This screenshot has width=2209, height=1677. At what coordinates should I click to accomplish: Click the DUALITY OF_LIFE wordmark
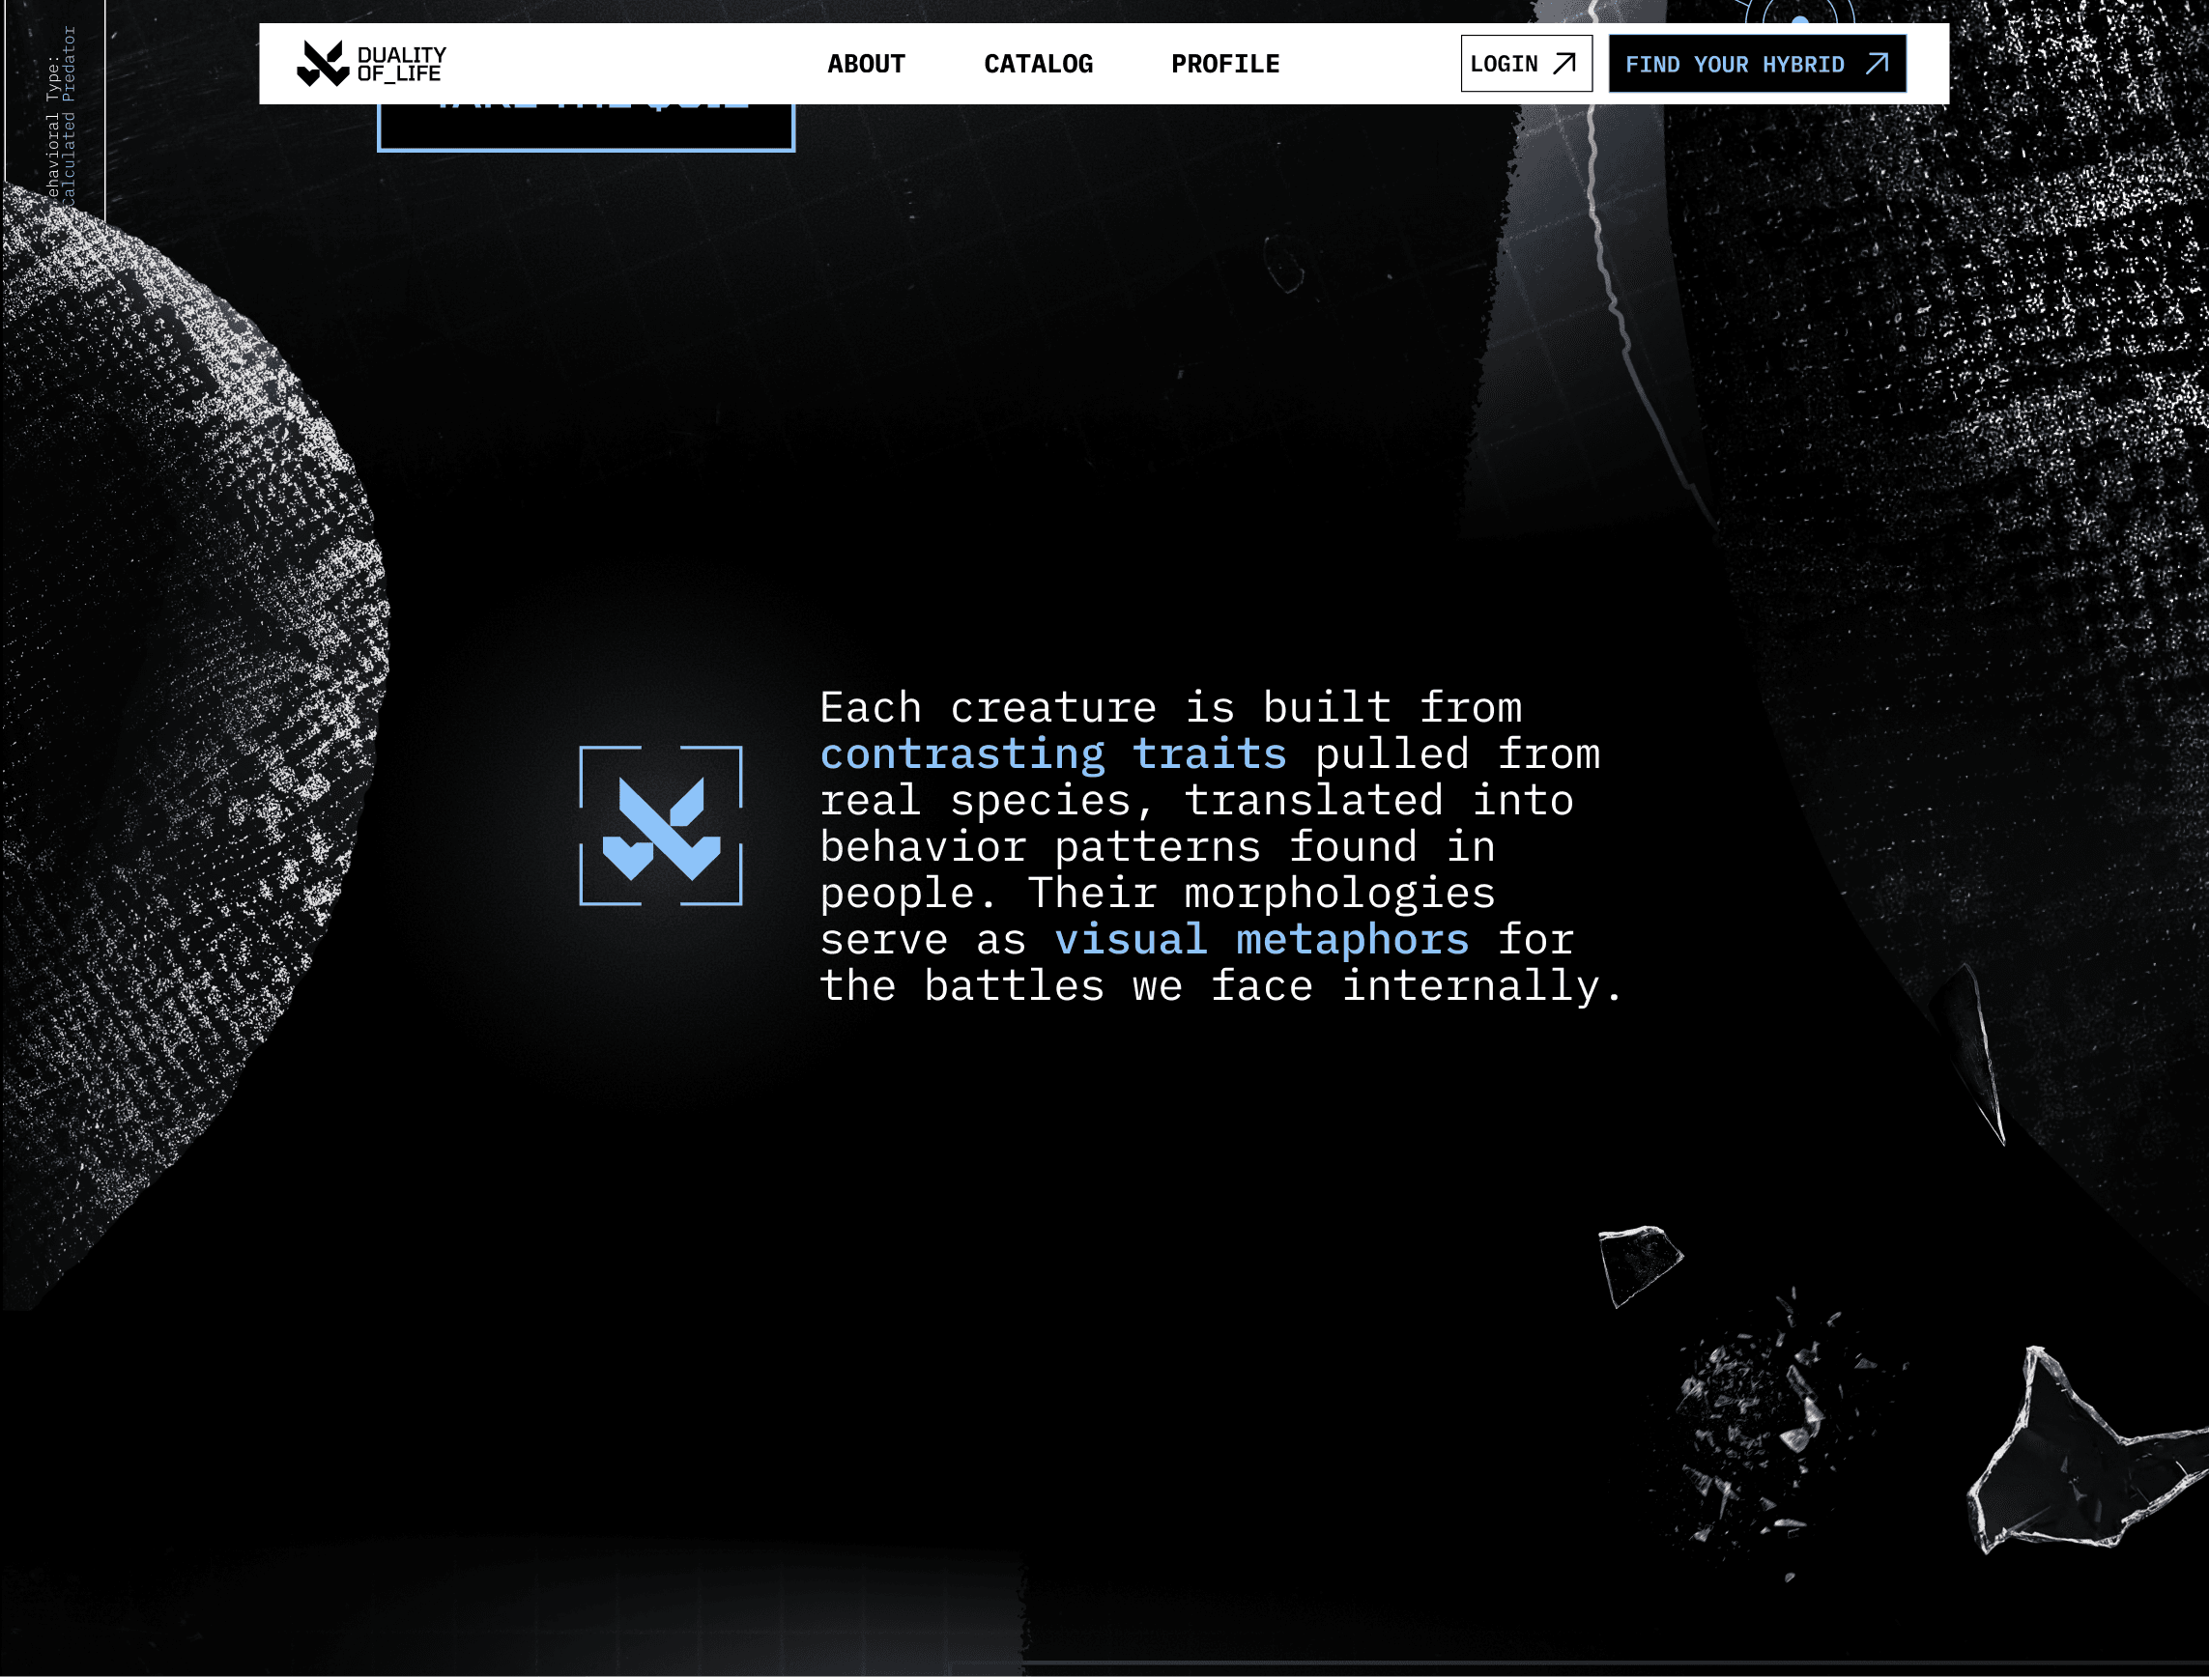click(401, 64)
